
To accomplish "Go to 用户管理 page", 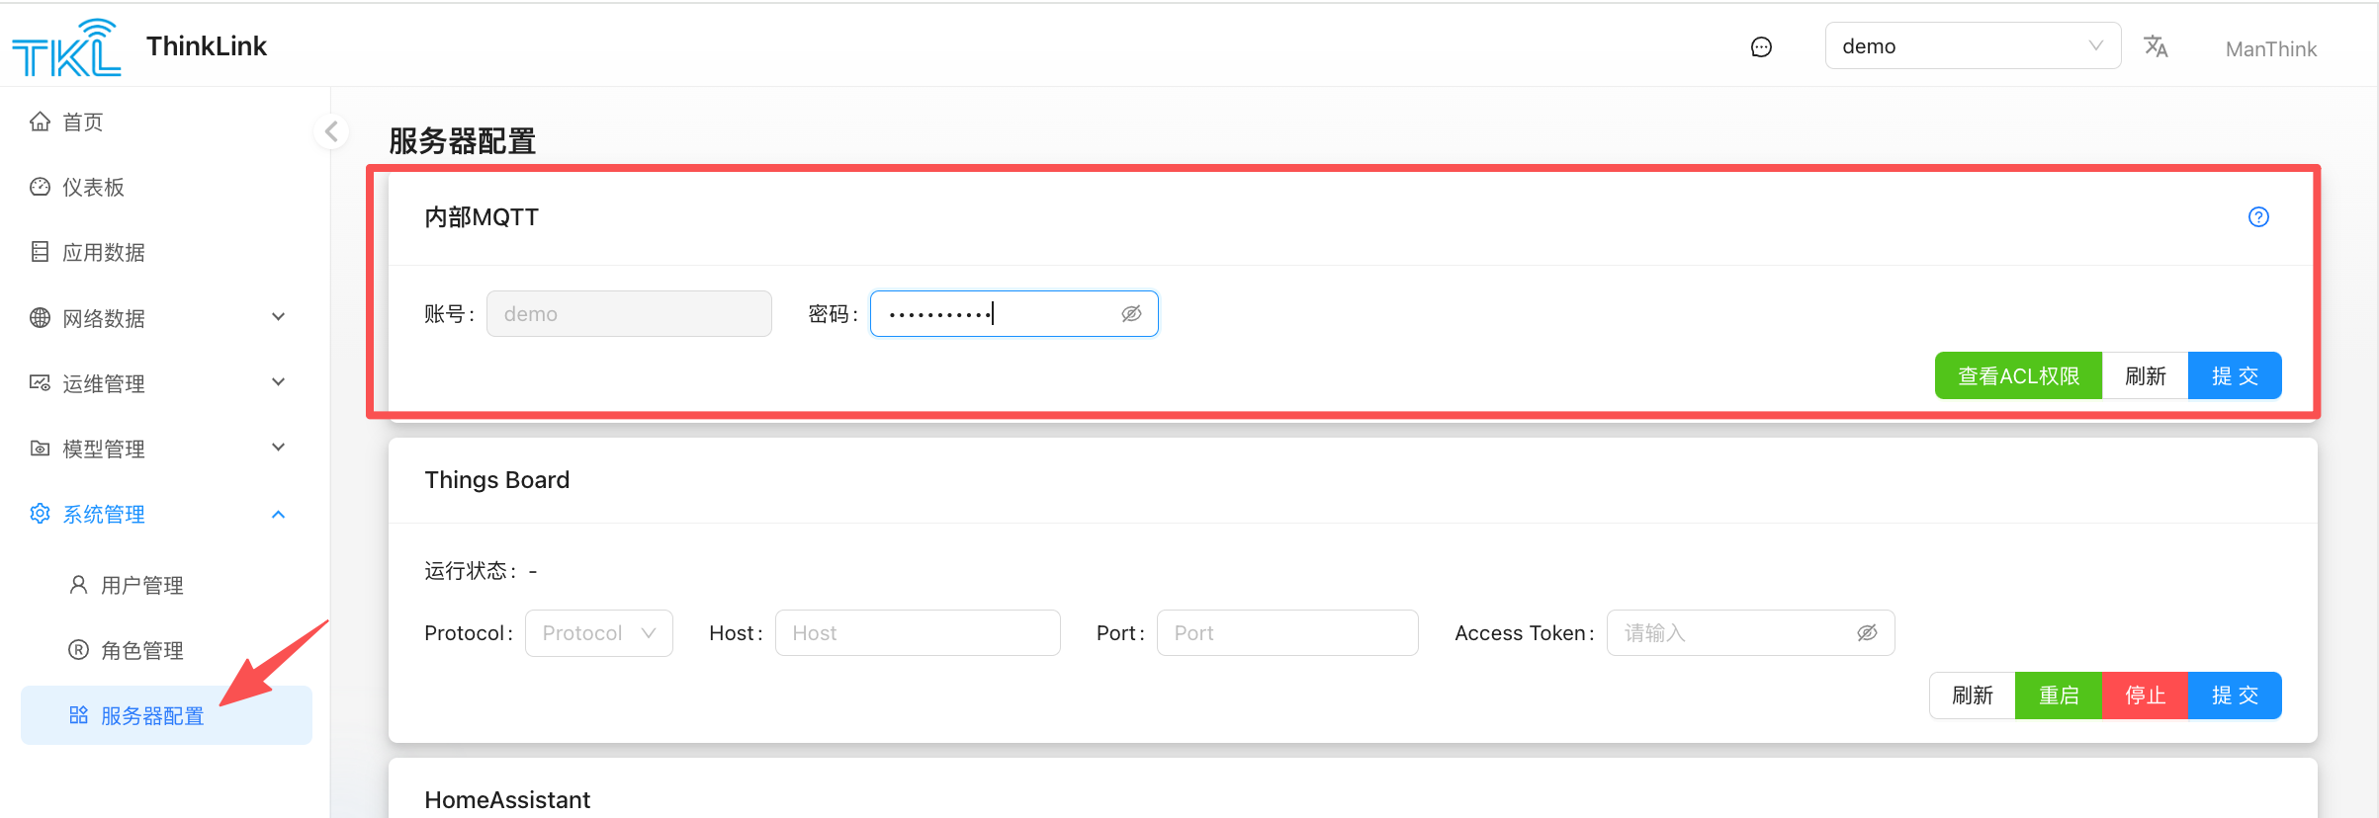I will pos(142,586).
